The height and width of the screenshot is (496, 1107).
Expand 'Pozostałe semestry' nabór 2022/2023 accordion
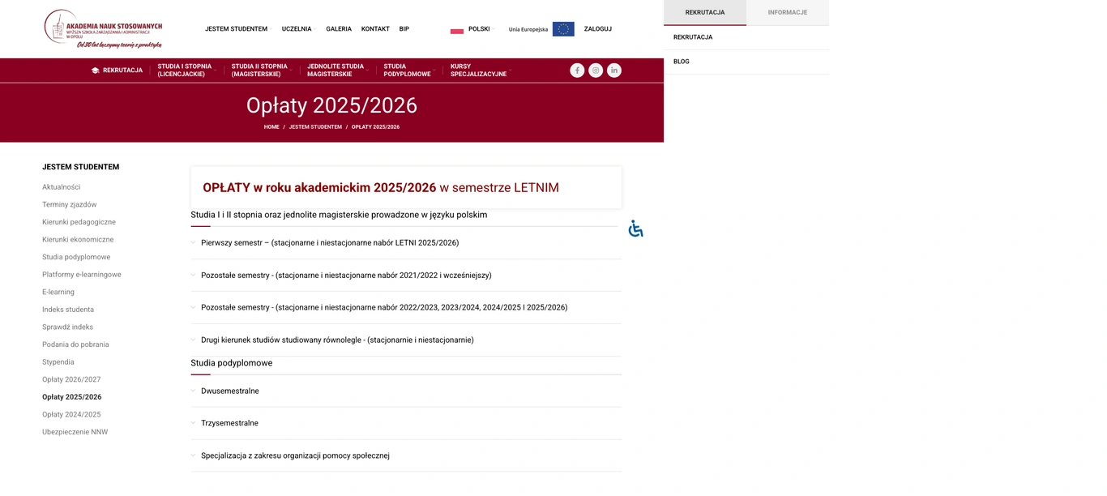[406, 308]
